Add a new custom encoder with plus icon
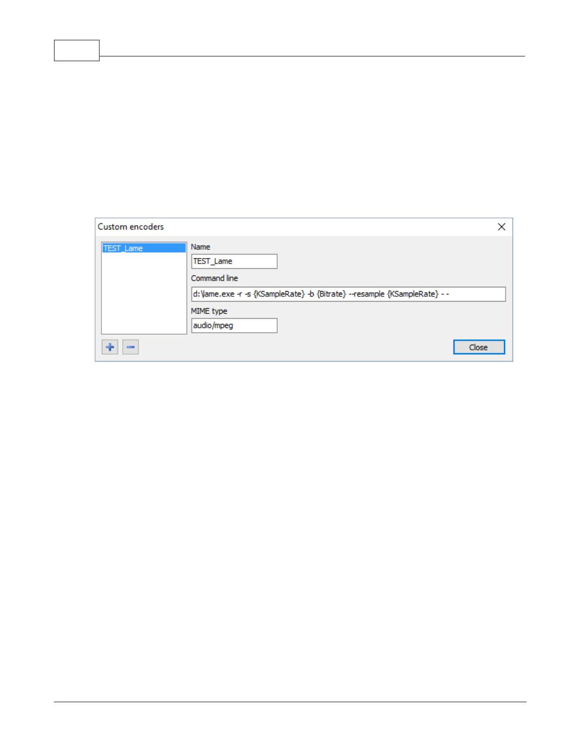This screenshot has height=751, width=580. (x=110, y=347)
